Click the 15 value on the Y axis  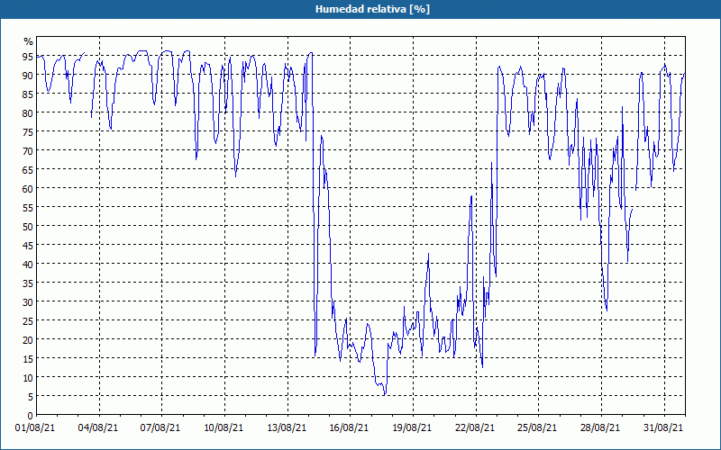(28, 358)
